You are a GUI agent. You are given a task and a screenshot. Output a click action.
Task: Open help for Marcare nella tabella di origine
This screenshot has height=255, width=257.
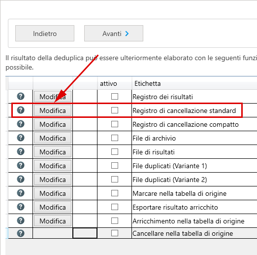(21, 193)
